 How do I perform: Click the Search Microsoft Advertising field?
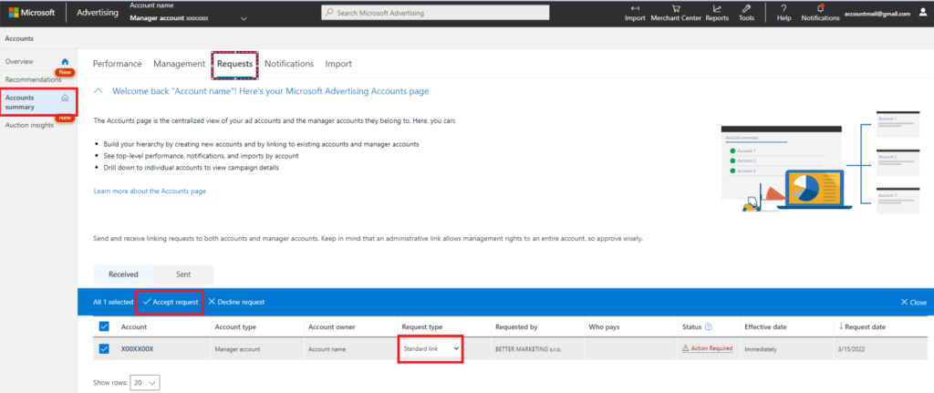435,13
